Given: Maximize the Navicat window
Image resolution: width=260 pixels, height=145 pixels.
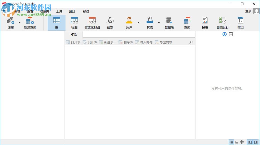Looking at the screenshot, I should (242, 4).
